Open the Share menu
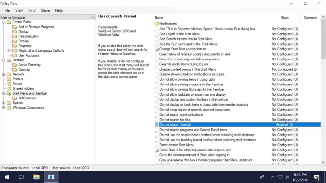This screenshot has width=326, height=183. [45, 10]
